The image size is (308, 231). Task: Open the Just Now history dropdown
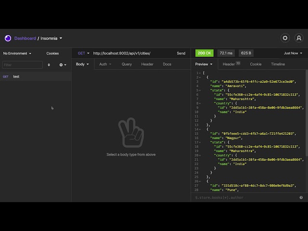(x=293, y=53)
